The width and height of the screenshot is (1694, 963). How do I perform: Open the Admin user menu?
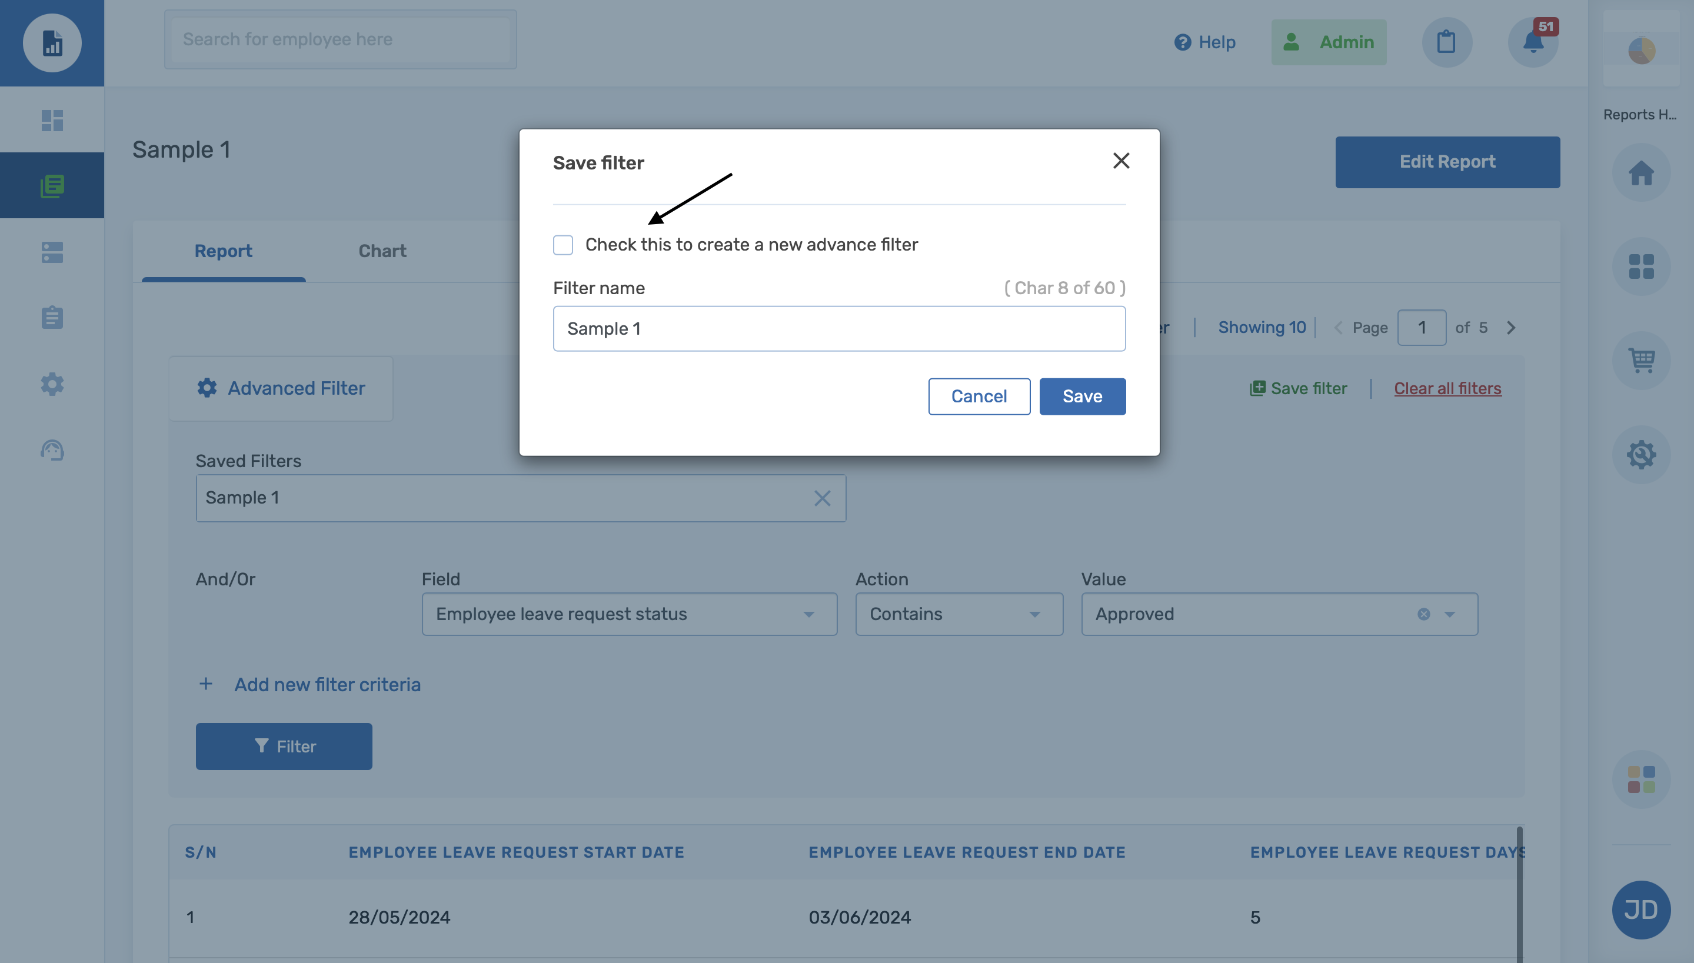click(x=1328, y=42)
